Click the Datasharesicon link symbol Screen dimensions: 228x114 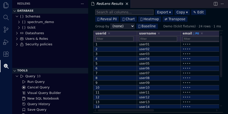click(22, 33)
